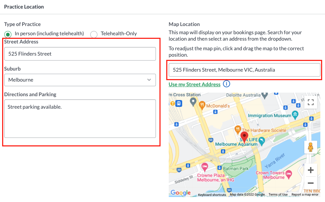Expand the Suburb dropdown arrow

pyautogui.click(x=149, y=80)
